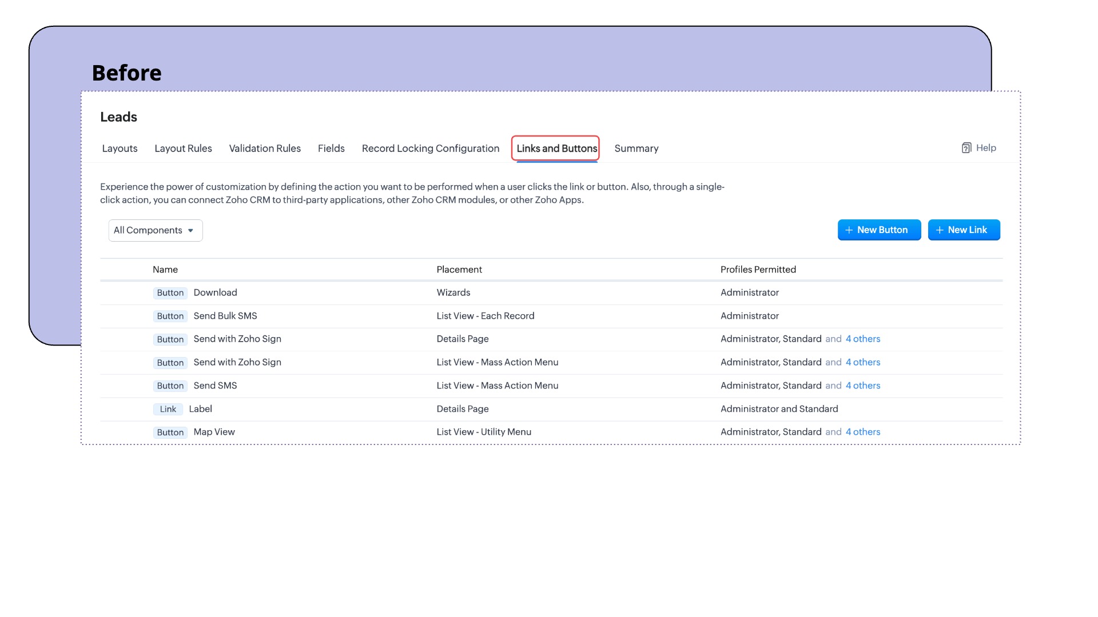Expand the All Components dropdown arrow

pyautogui.click(x=190, y=231)
